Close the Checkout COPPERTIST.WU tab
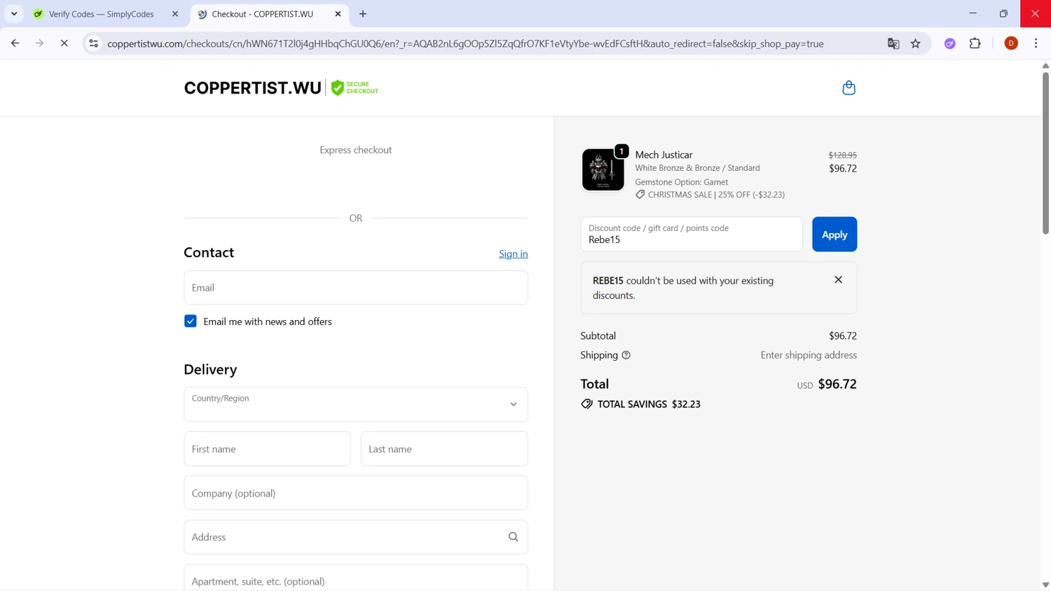This screenshot has width=1051, height=591. click(338, 14)
